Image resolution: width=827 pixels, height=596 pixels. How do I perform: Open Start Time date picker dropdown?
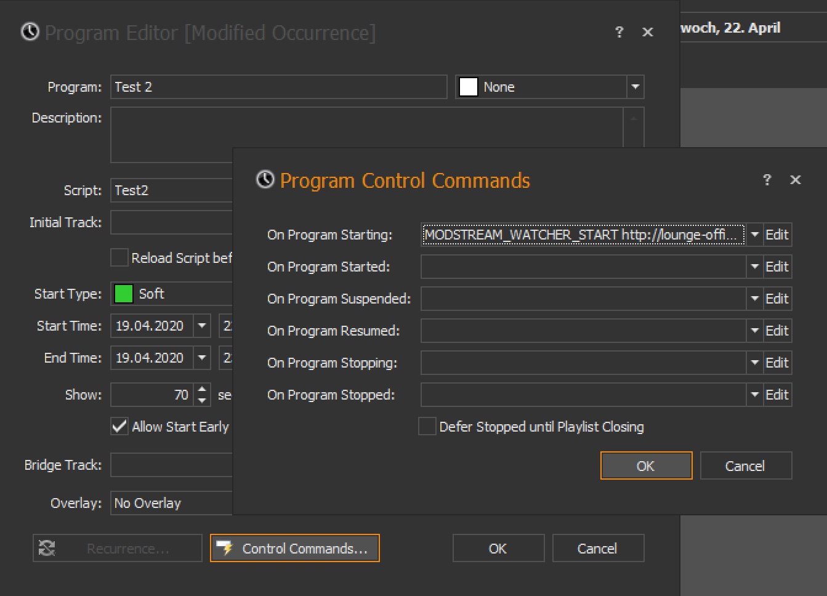pyautogui.click(x=202, y=326)
